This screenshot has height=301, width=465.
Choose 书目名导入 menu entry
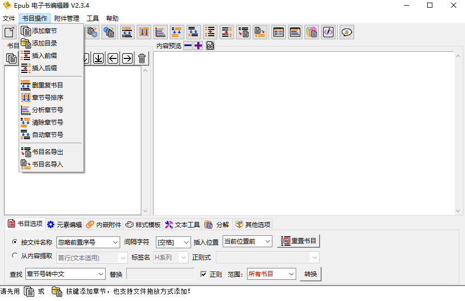(51, 164)
